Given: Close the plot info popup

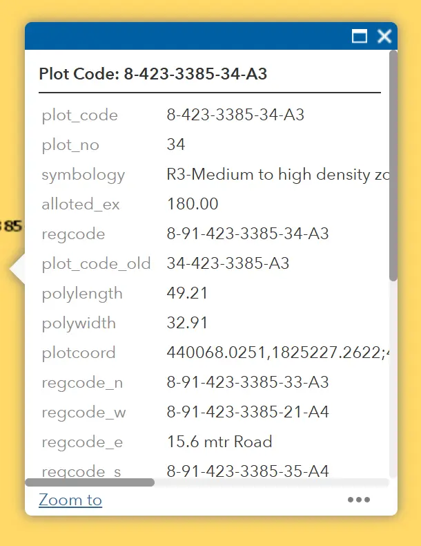Looking at the screenshot, I should pos(384,37).
